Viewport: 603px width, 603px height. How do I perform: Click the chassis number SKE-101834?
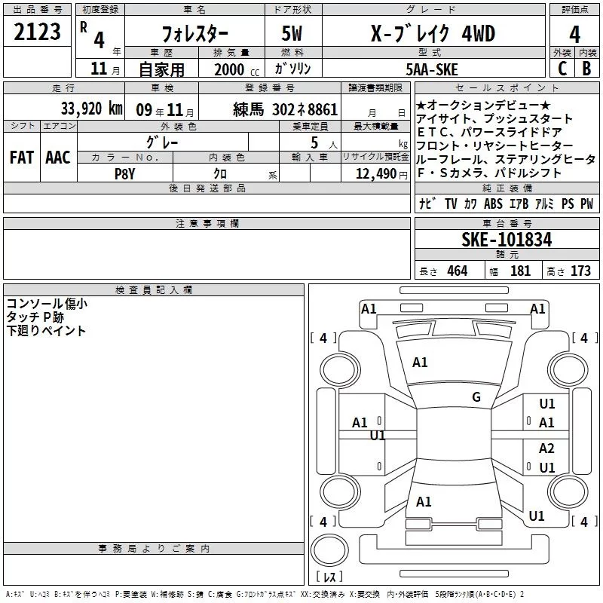[x=507, y=240]
